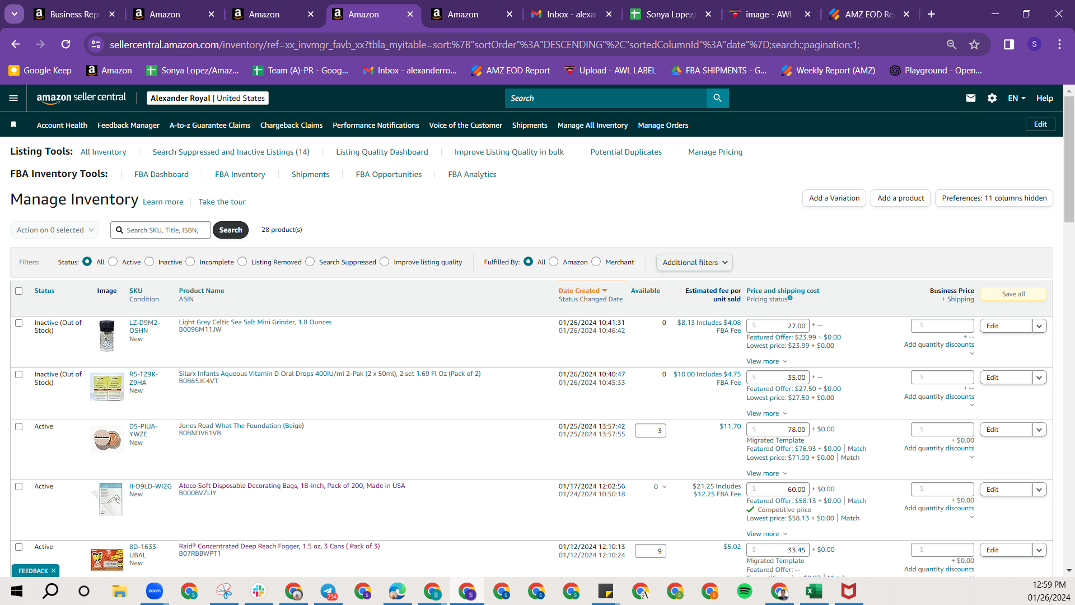Bookmark this page with the star icon
Image resolution: width=1075 pixels, height=605 pixels.
974,44
